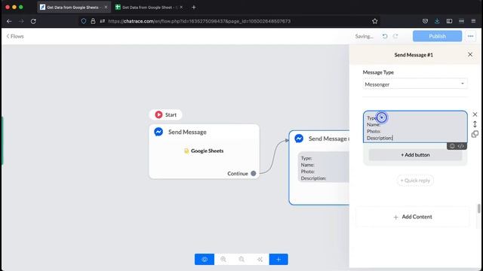Close the first browser tab

106,7
